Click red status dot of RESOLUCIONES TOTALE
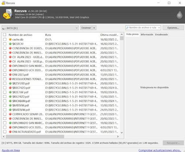Screen dimensions: 185x152 [10, 79]
